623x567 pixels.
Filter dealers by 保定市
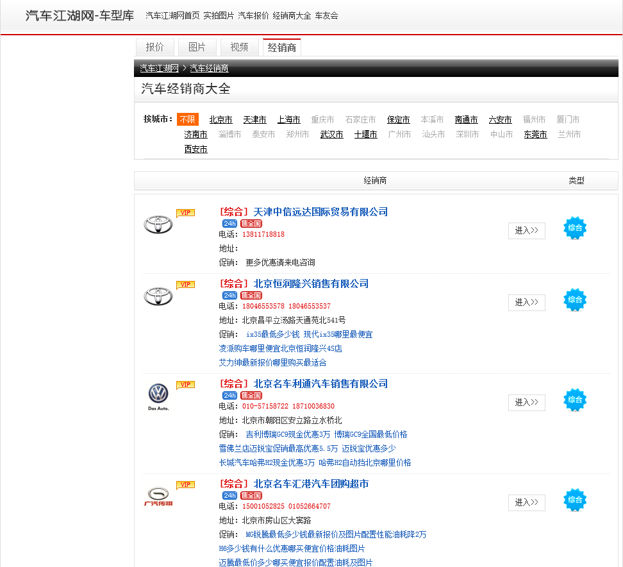398,120
